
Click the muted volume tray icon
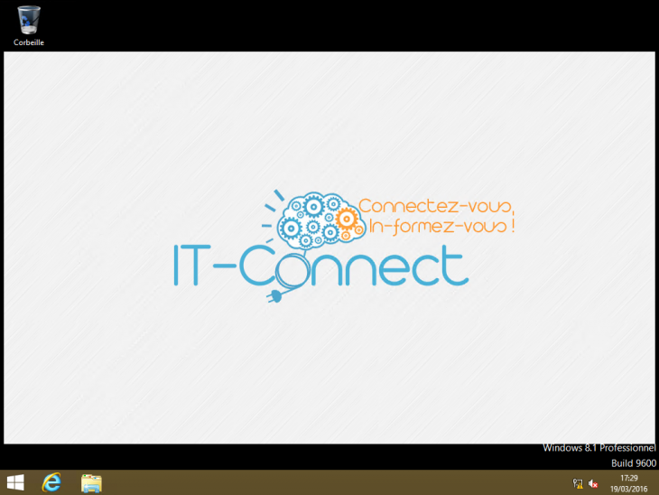[x=593, y=483]
